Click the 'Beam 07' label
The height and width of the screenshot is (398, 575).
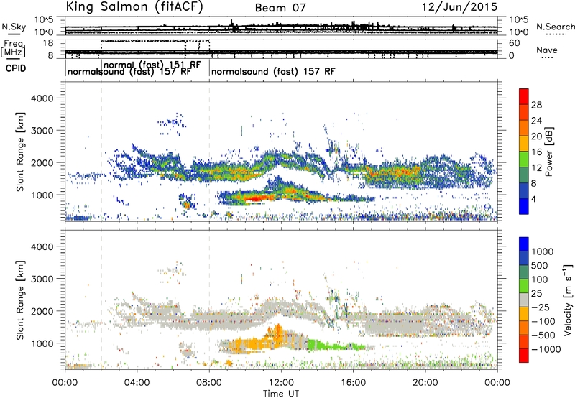coord(280,8)
